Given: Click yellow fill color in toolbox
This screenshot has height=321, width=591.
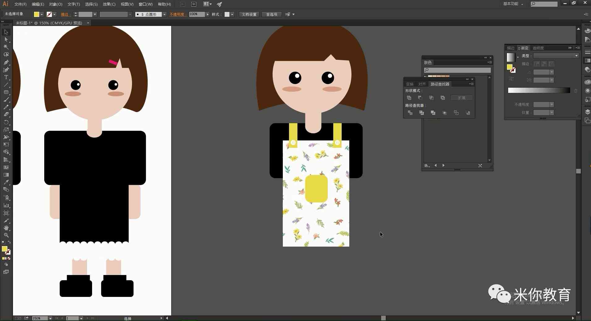Looking at the screenshot, I should pos(4,249).
